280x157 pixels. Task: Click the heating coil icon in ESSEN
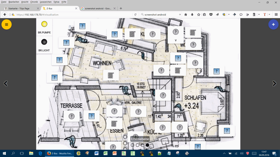[x=114, y=123]
